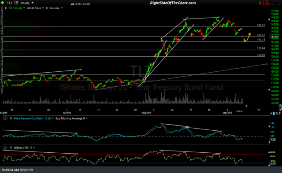This screenshot has width=282, height=173.
Task: Open Price Percent Oscillator 12 26 dropdown
Action: tap(53, 118)
